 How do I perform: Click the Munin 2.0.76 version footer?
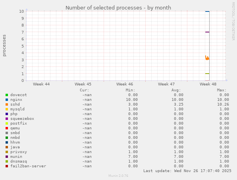(x=118, y=176)
